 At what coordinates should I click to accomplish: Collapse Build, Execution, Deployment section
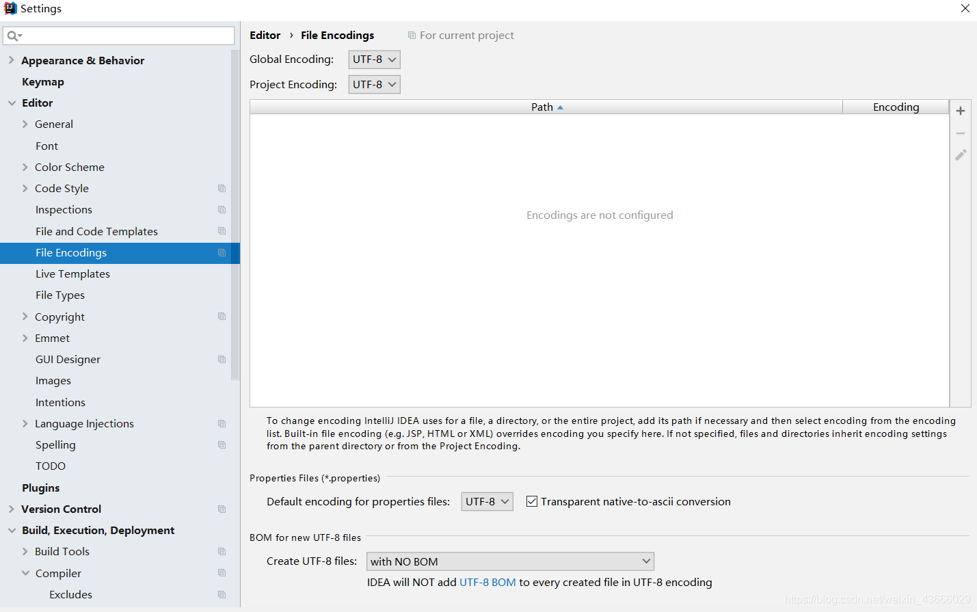(x=12, y=530)
